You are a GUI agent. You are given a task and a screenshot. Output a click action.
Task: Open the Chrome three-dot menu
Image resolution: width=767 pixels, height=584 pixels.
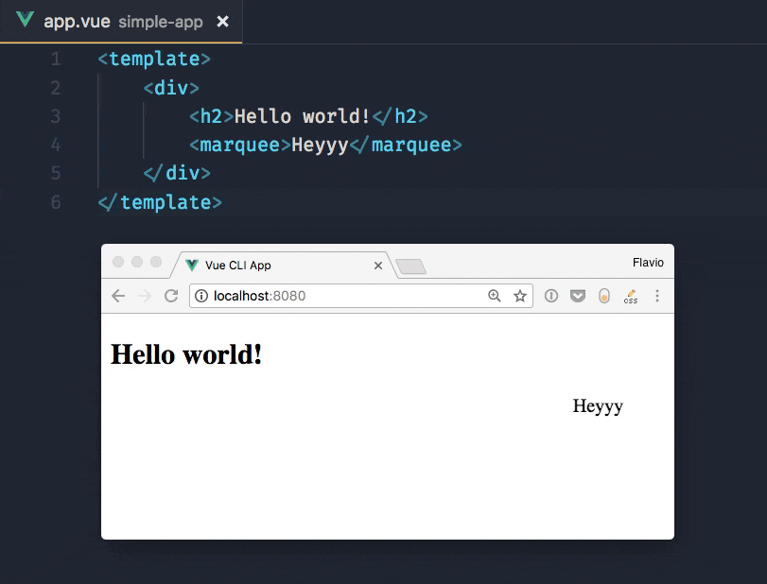(657, 296)
